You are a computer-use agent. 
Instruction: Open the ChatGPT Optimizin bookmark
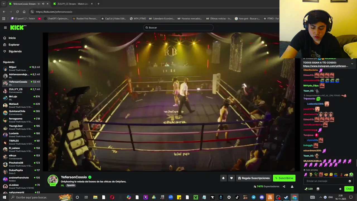56,19
